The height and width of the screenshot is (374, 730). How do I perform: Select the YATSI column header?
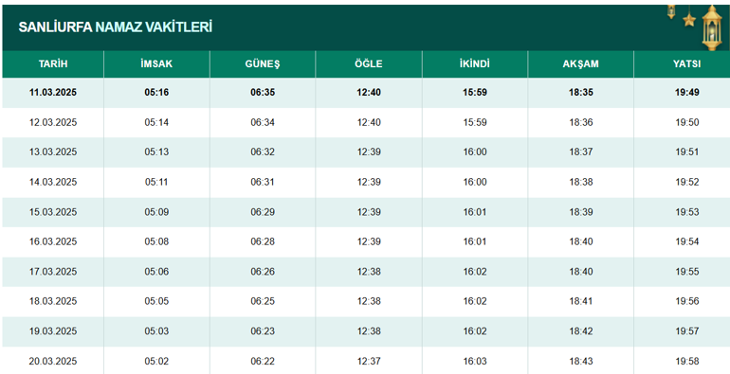click(686, 63)
